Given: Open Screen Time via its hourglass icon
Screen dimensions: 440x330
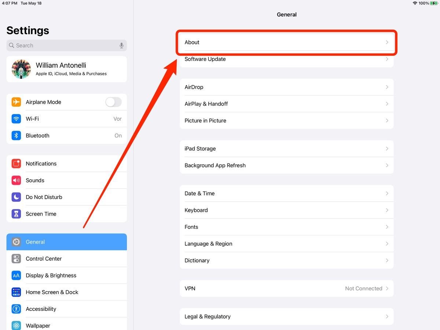Looking at the screenshot, I should pyautogui.click(x=16, y=214).
